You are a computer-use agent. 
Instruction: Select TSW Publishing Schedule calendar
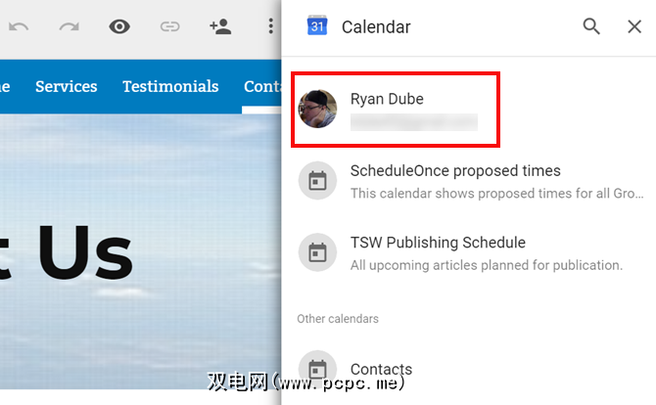point(469,252)
